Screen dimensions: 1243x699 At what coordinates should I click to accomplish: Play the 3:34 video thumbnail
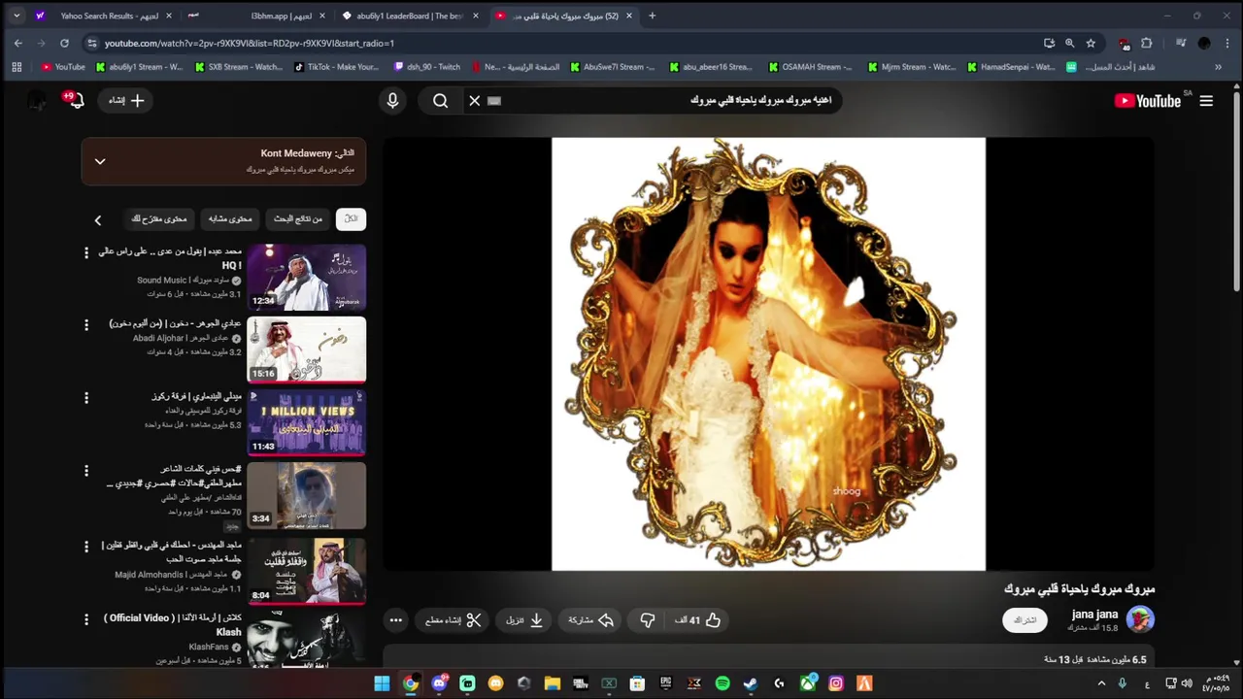306,495
